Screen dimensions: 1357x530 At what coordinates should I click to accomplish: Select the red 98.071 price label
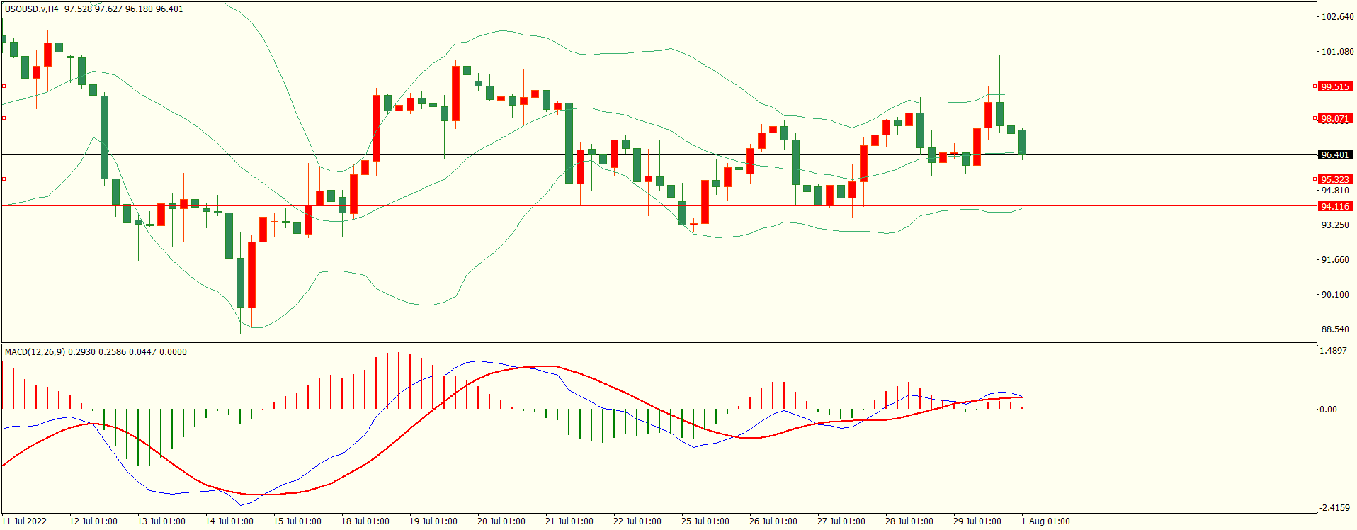click(1334, 118)
